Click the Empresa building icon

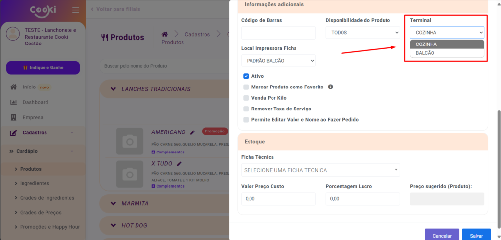click(x=14, y=117)
